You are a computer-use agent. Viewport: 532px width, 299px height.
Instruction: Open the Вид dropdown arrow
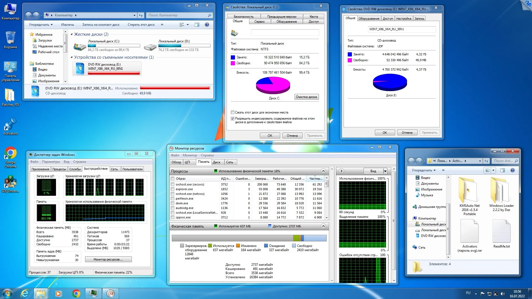(x=385, y=171)
